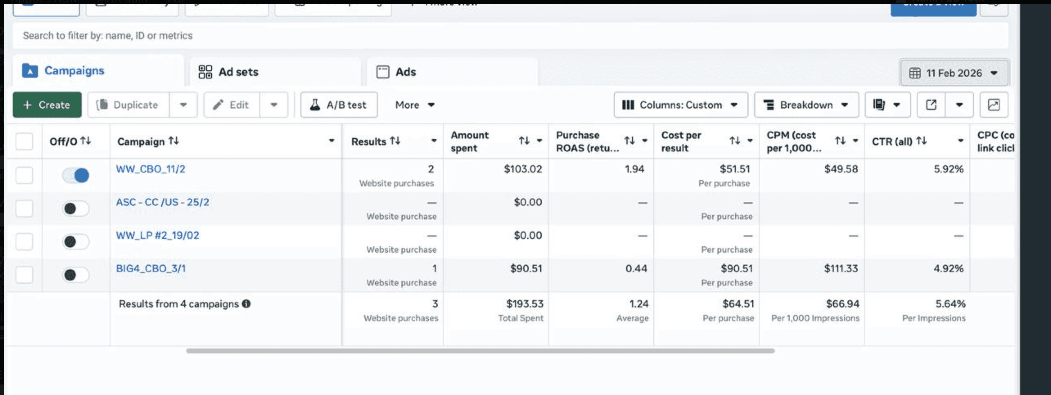Switch to the Ad sets tab
Screen dimensions: 1051x395
[x=275, y=72]
